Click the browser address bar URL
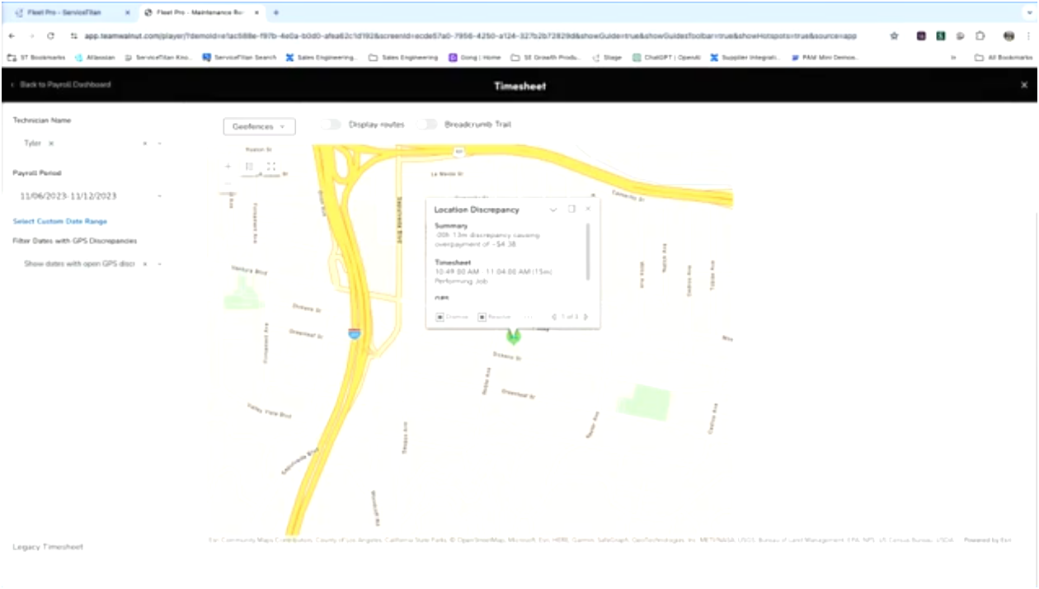 470,36
